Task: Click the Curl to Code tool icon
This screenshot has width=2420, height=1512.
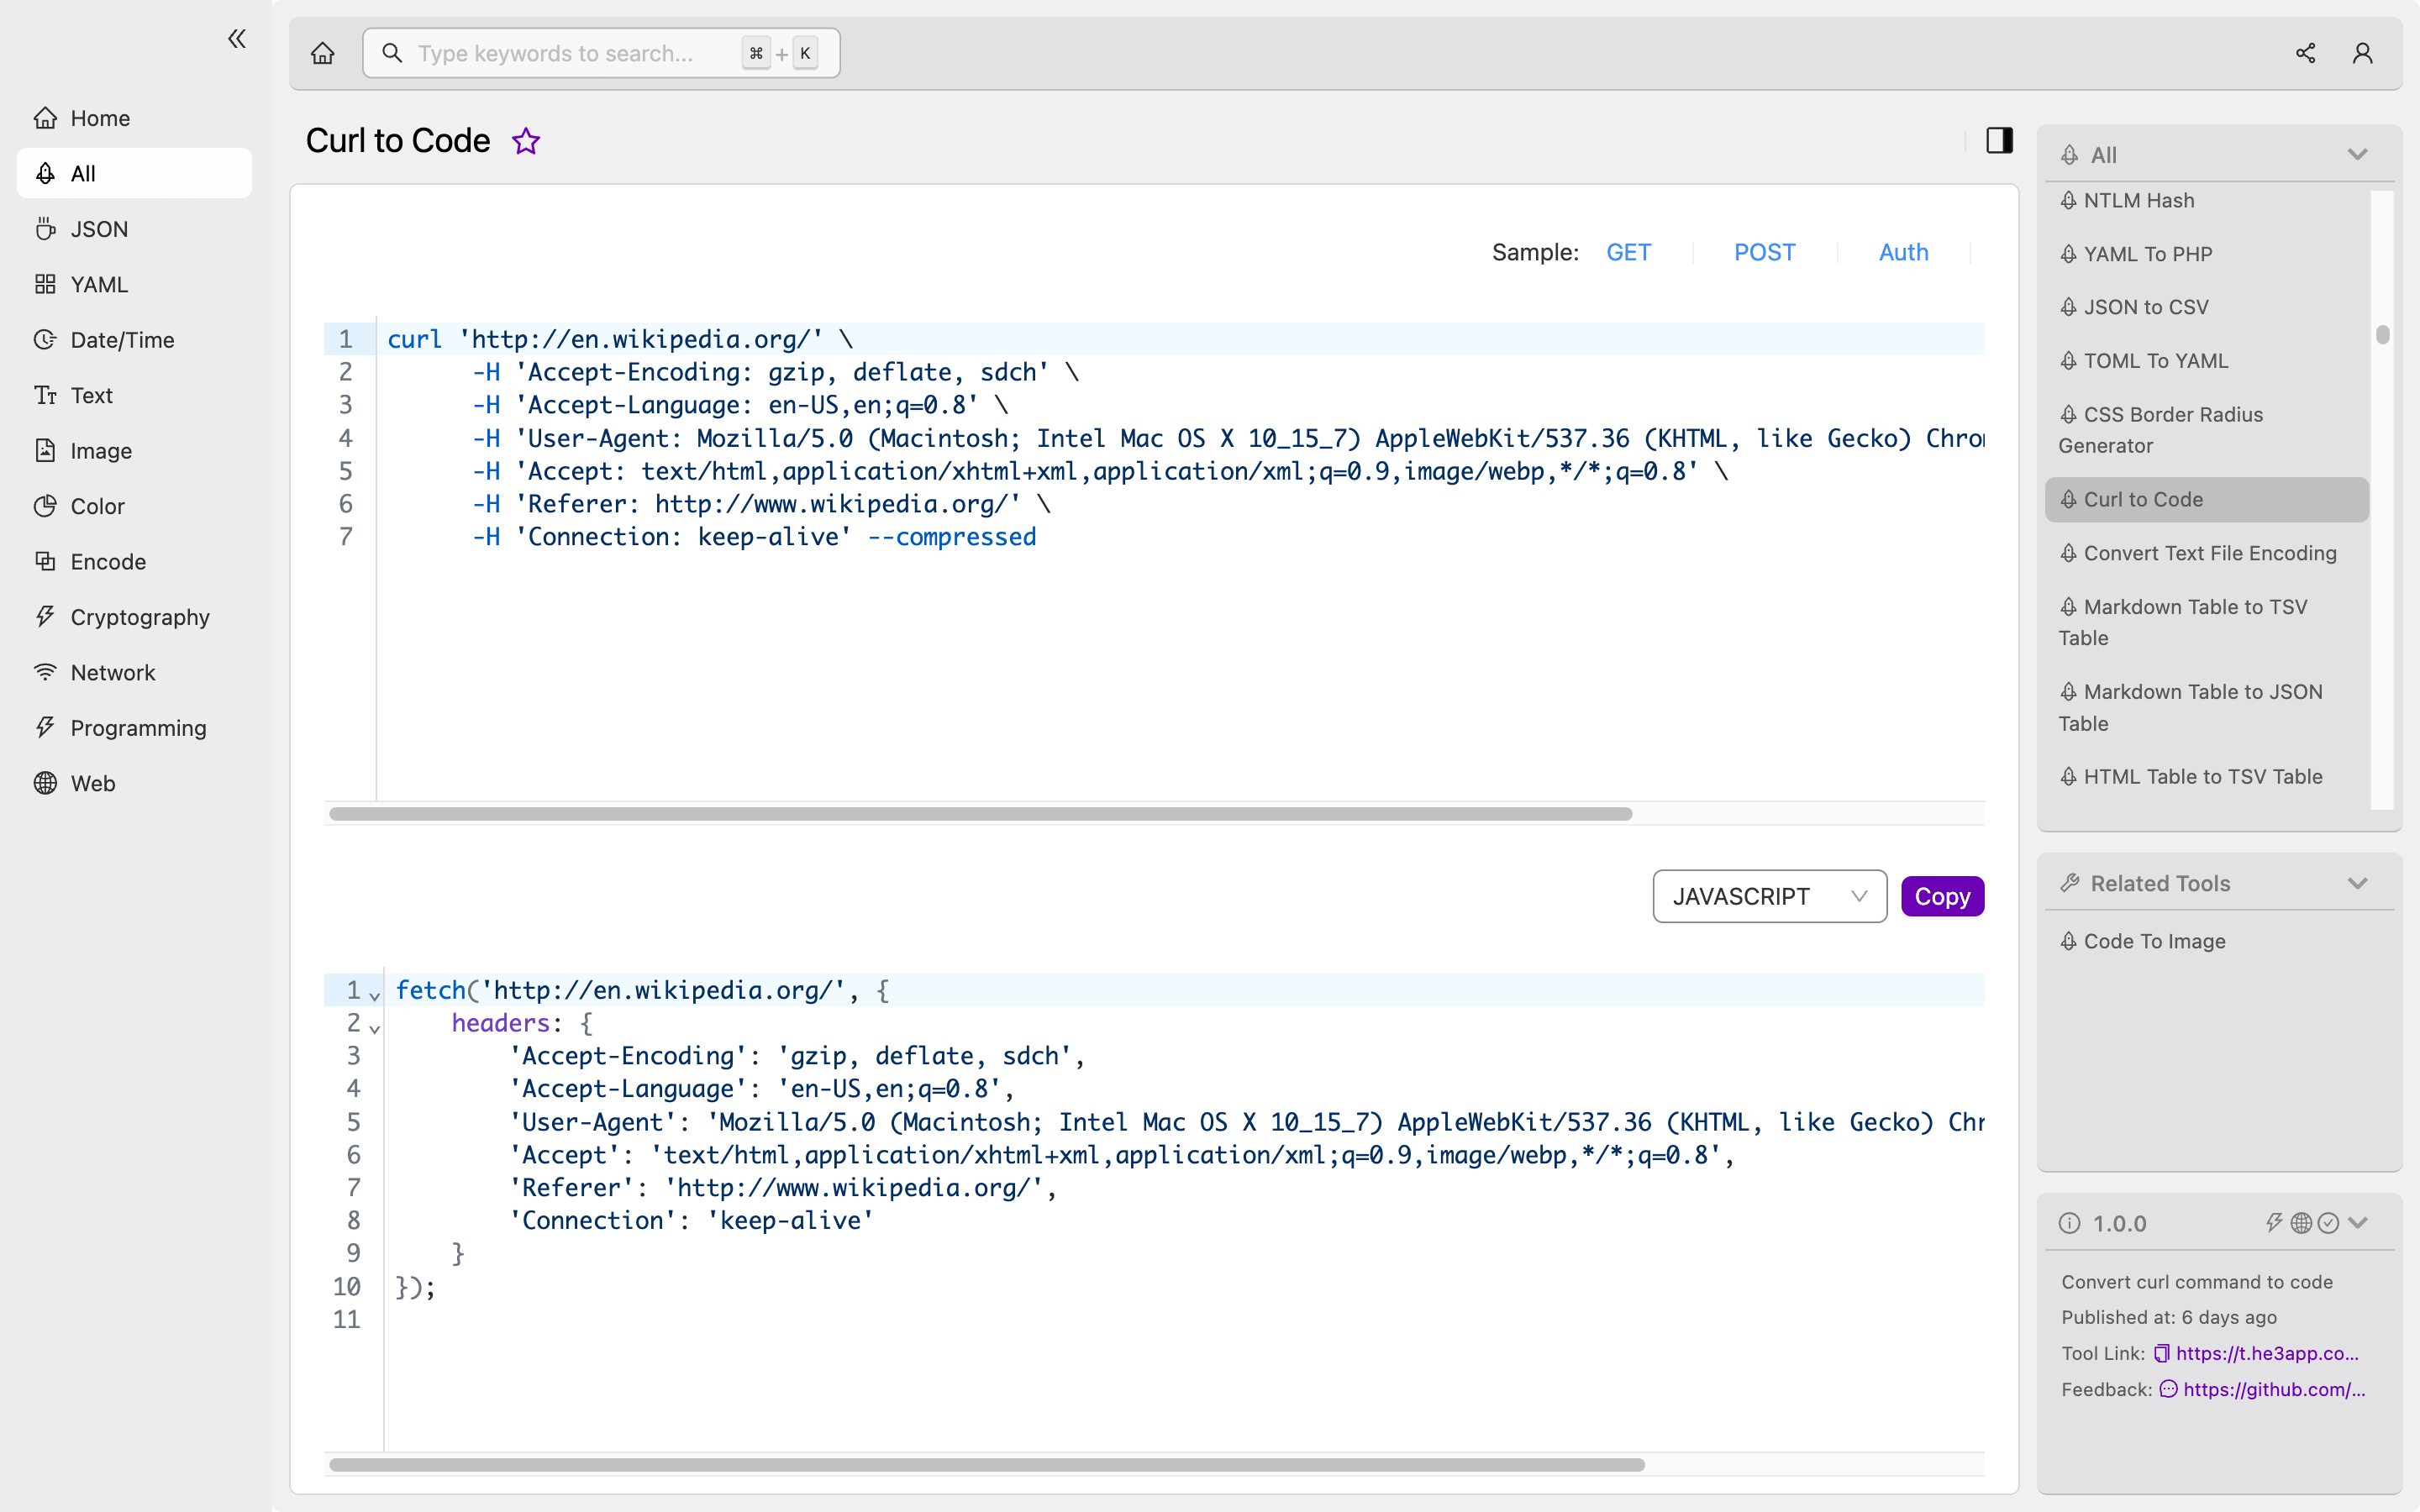Action: (x=2070, y=500)
